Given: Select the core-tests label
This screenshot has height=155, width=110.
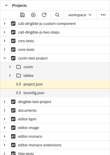Looking at the screenshot, I should (26, 50).
